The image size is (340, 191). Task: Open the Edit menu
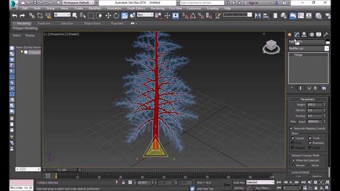click(x=25, y=8)
